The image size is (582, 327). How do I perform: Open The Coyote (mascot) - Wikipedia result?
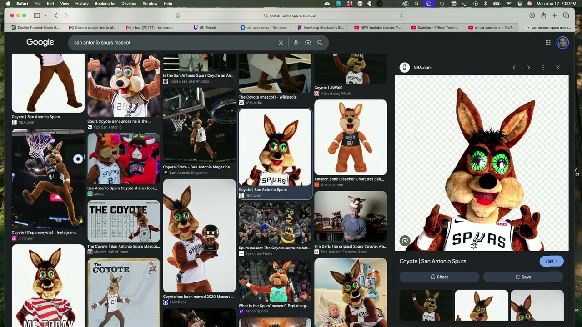click(x=267, y=97)
